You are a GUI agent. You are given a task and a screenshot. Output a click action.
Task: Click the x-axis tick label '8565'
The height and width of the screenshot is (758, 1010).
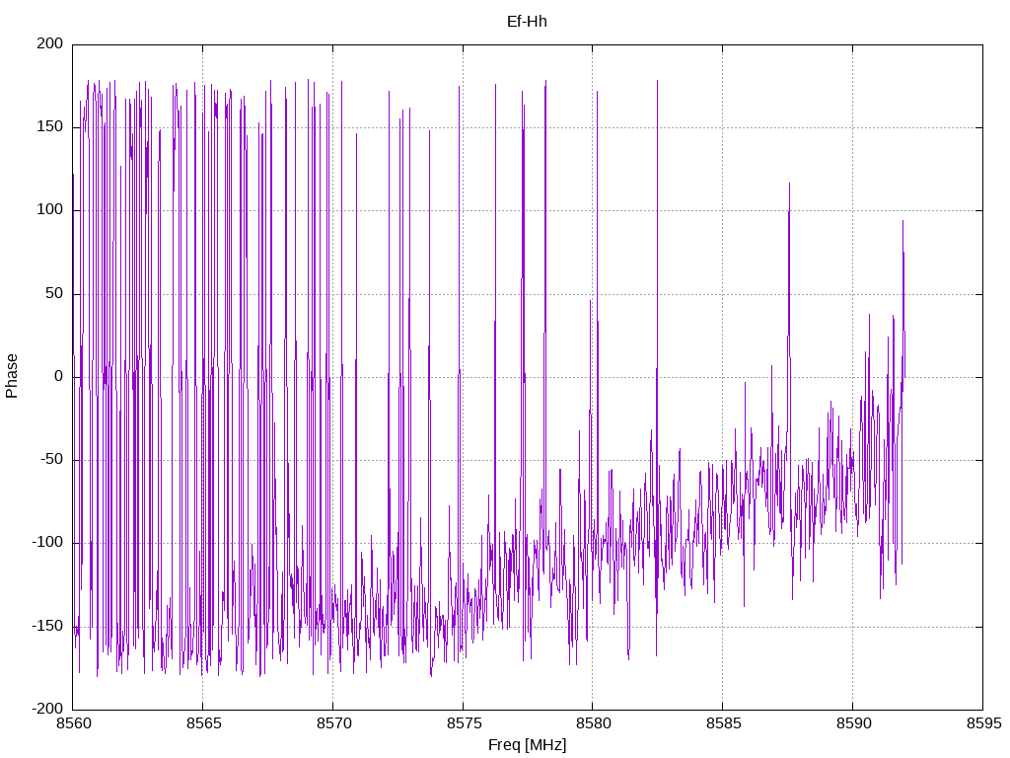click(x=203, y=723)
